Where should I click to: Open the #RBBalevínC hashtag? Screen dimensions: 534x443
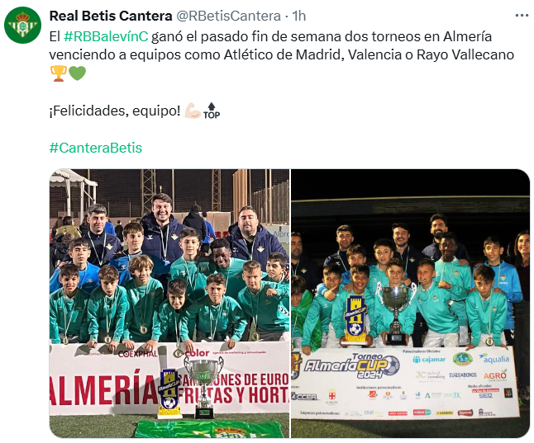click(106, 36)
